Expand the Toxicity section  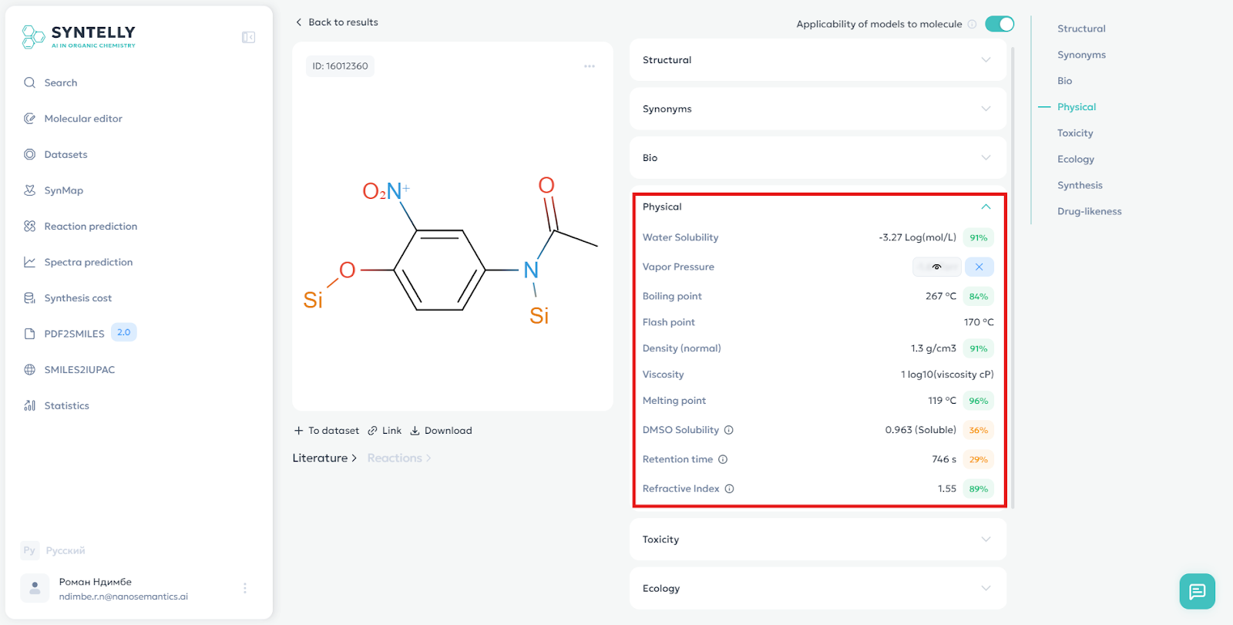pyautogui.click(x=818, y=539)
